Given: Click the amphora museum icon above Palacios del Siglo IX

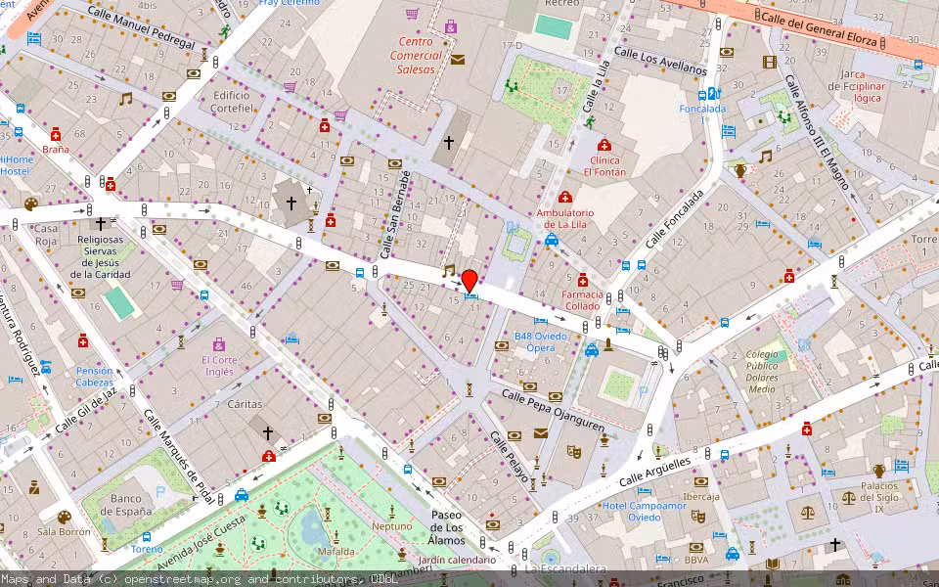Looking at the screenshot, I should (x=878, y=471).
